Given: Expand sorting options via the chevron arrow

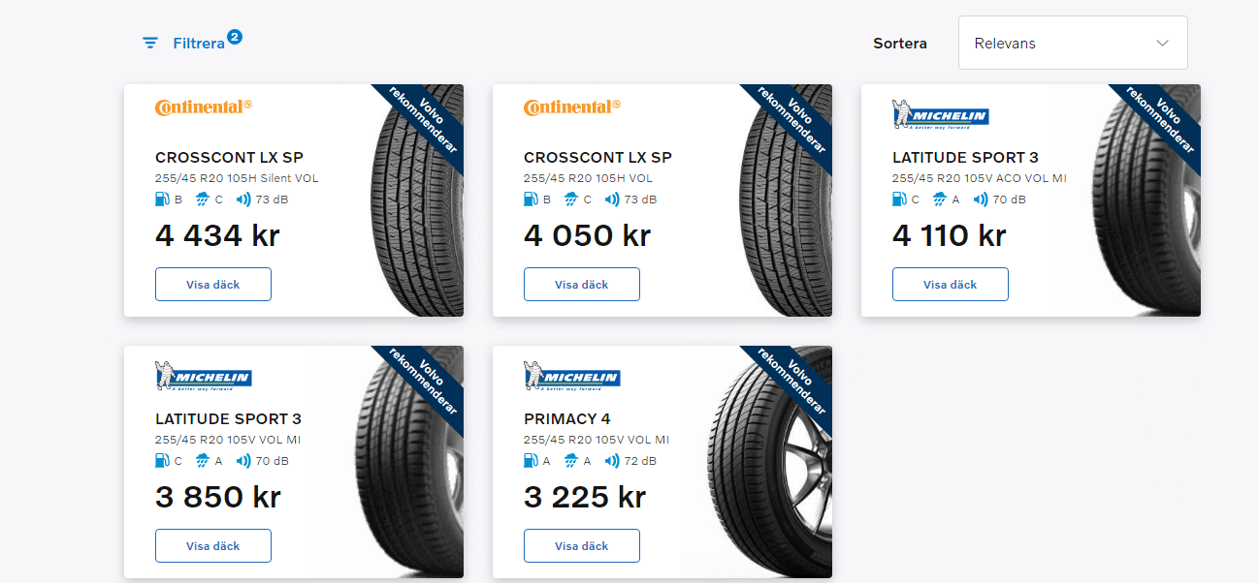Looking at the screenshot, I should [x=1163, y=44].
